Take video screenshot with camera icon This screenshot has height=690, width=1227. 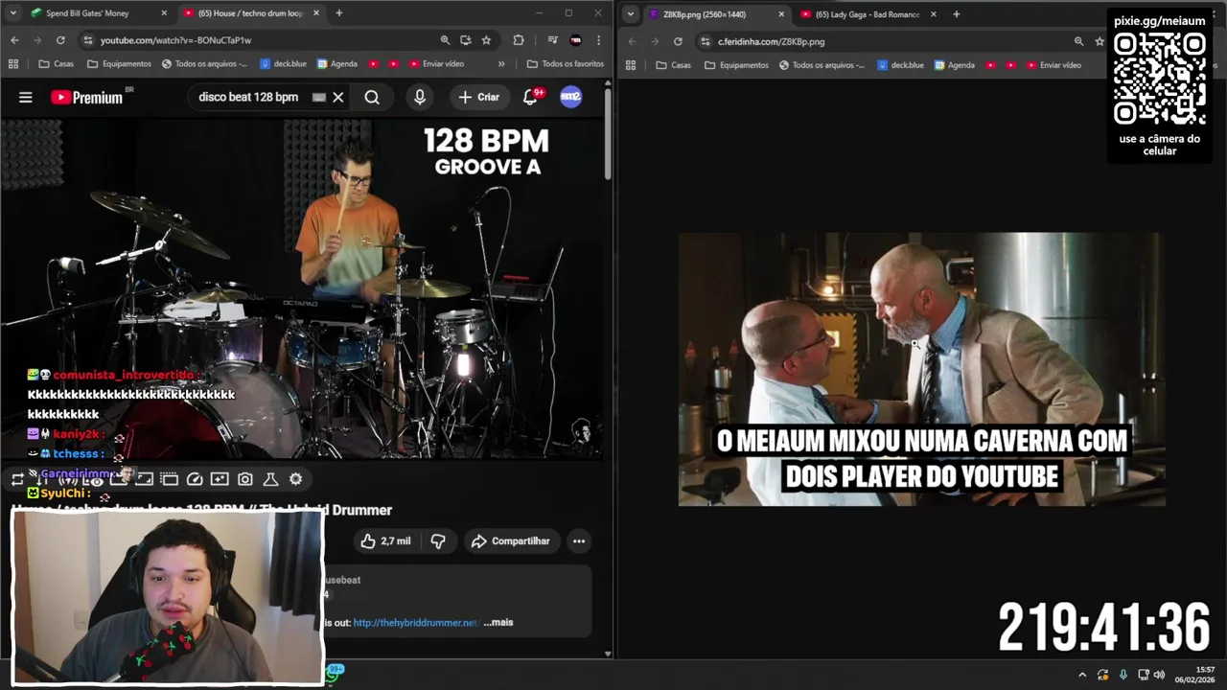(245, 479)
